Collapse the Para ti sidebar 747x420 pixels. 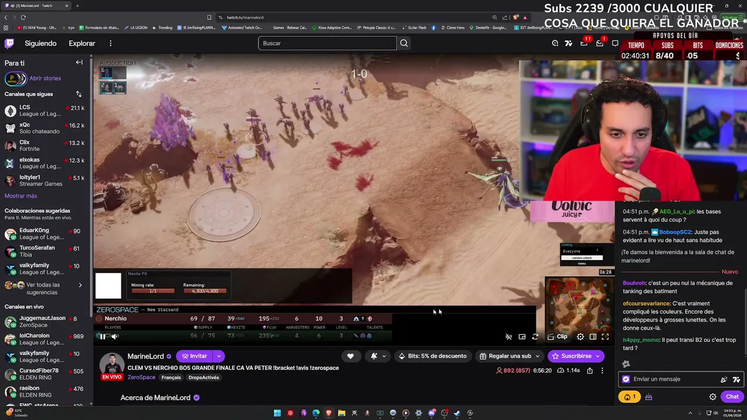(79, 62)
